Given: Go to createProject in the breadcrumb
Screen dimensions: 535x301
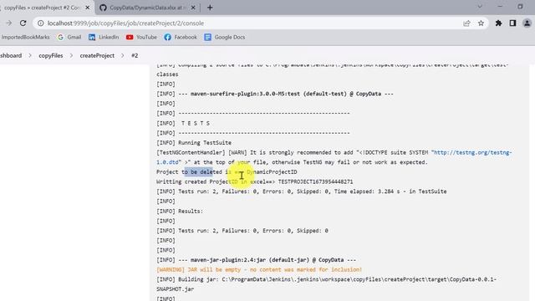Looking at the screenshot, I should [97, 55].
